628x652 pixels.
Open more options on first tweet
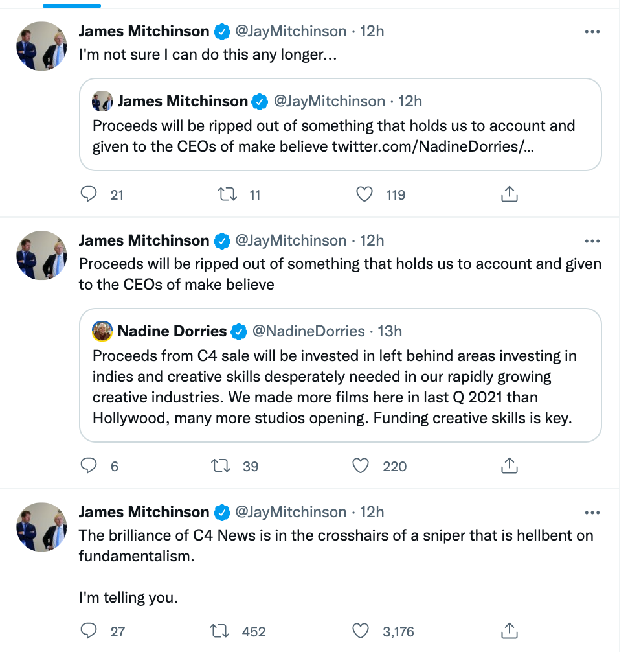pos(592,31)
